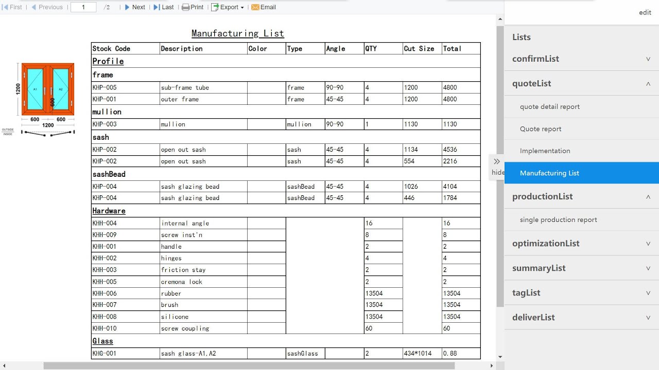This screenshot has height=370, width=659.
Task: Click the 'mullion' group heading
Action: pyautogui.click(x=107, y=112)
